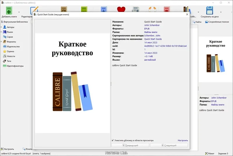Close the Quick Start Guide dialog

[187, 14]
